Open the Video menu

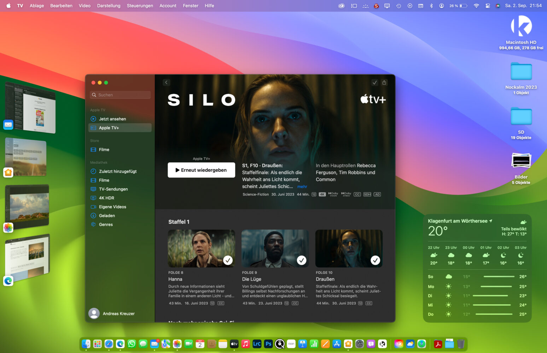coord(85,6)
